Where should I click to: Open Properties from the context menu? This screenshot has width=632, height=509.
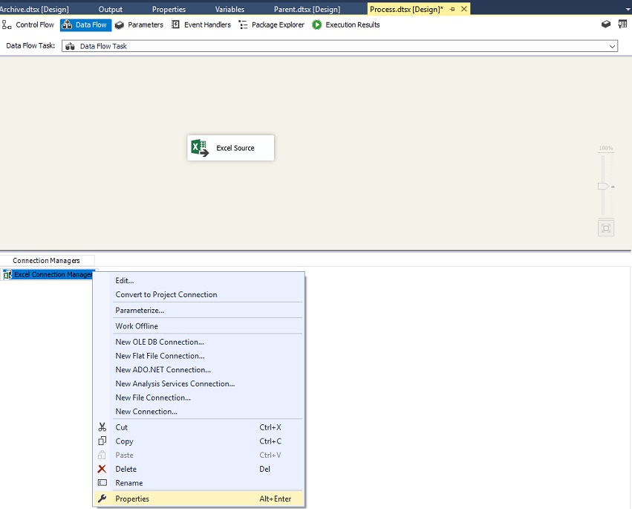click(x=199, y=499)
